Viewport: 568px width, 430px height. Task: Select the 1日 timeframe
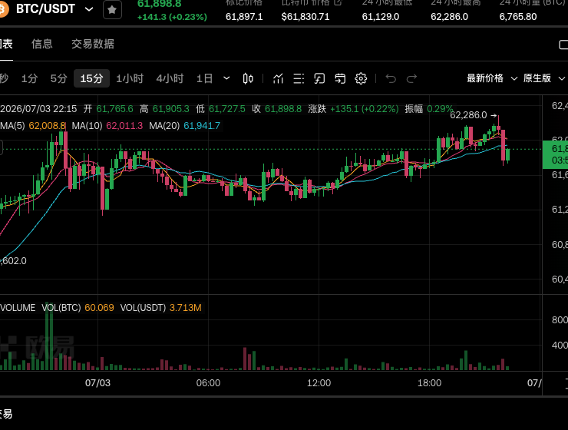(204, 78)
